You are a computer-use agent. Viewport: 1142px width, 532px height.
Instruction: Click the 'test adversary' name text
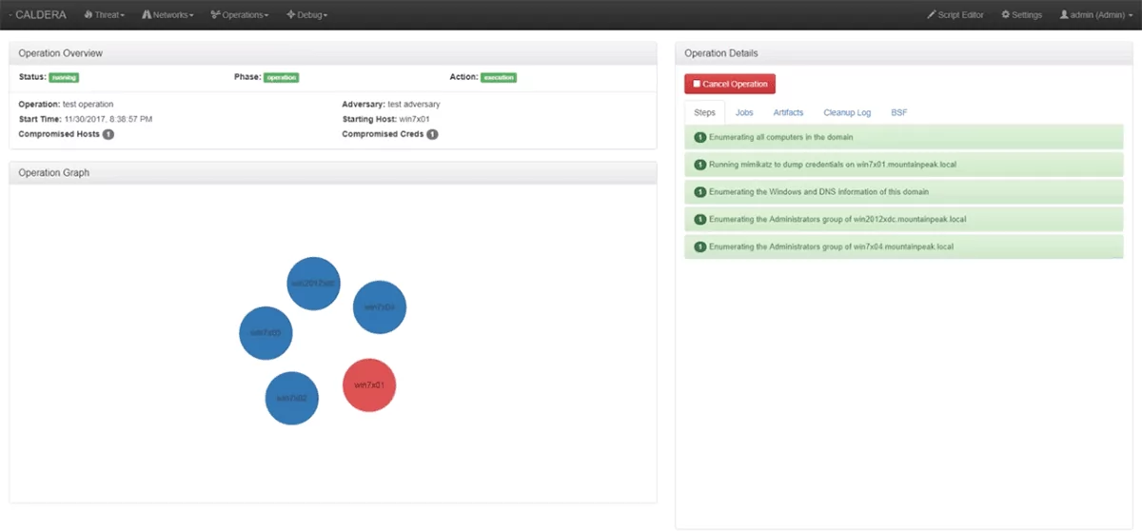414,104
